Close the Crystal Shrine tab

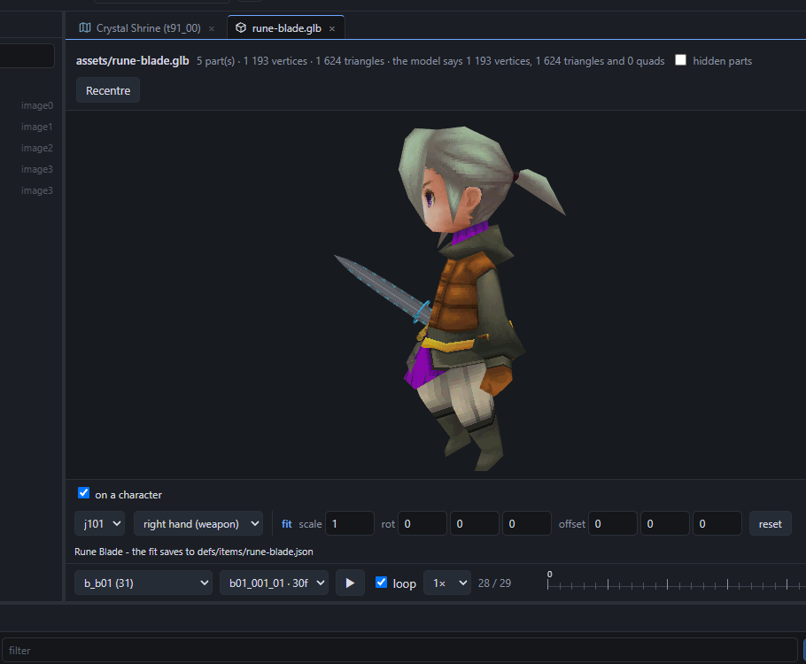[212, 29]
